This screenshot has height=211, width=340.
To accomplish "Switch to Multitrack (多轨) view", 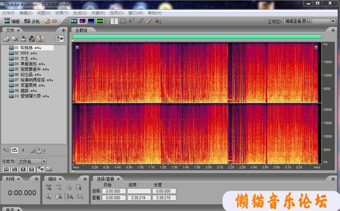I will [32, 21].
